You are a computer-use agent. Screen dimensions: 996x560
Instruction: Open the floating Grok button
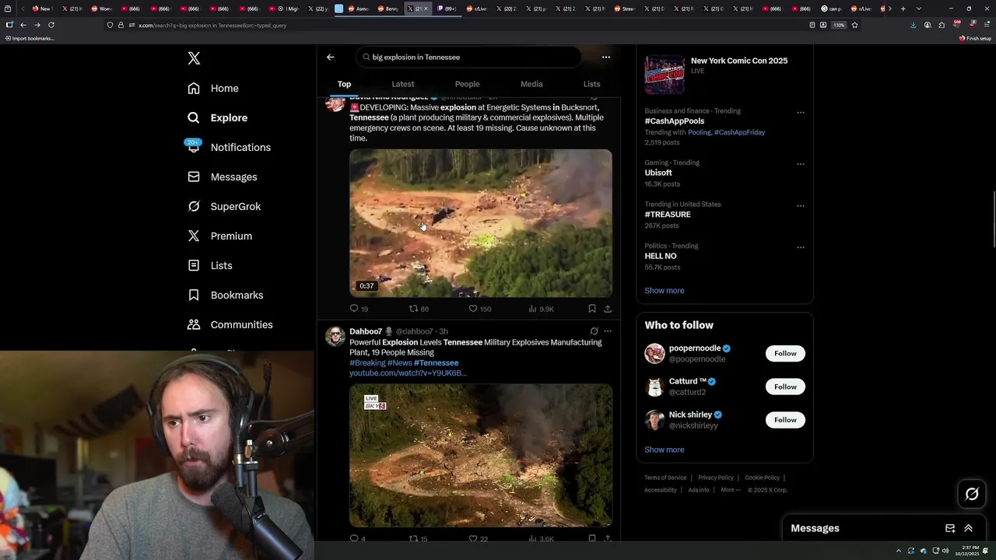[972, 494]
